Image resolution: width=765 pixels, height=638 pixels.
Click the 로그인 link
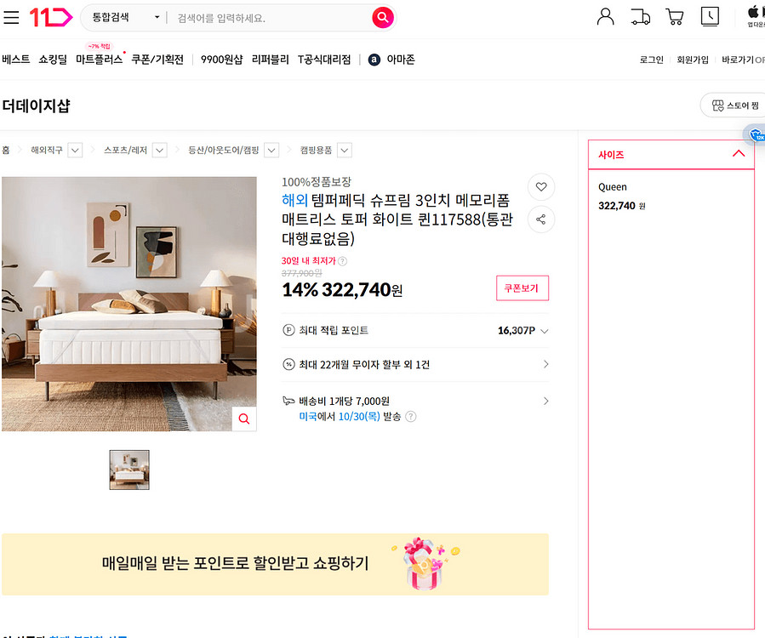point(651,60)
